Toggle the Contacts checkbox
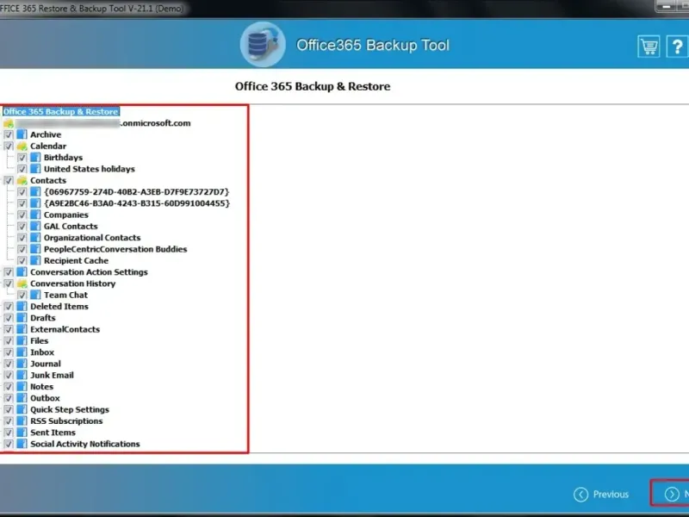689x517 pixels. coord(9,180)
